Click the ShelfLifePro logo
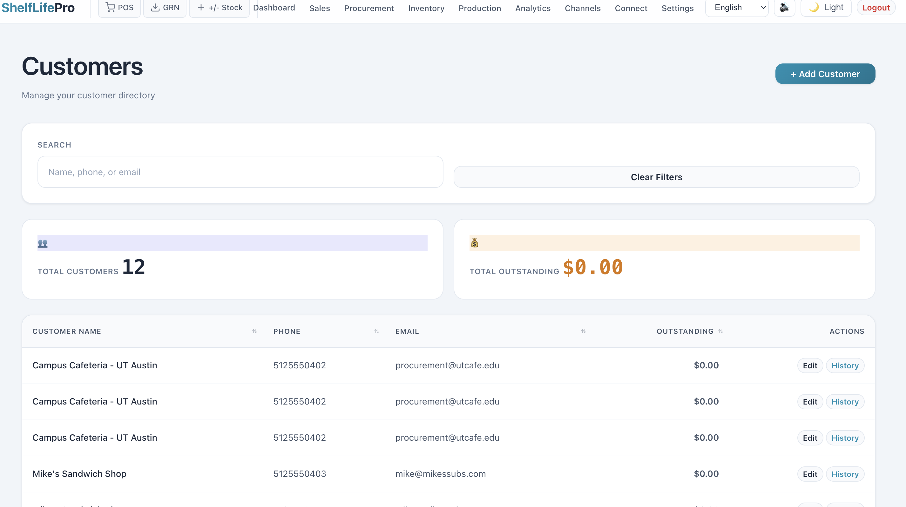 (38, 8)
